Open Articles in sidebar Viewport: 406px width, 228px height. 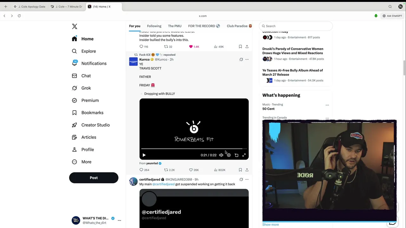click(x=84, y=137)
